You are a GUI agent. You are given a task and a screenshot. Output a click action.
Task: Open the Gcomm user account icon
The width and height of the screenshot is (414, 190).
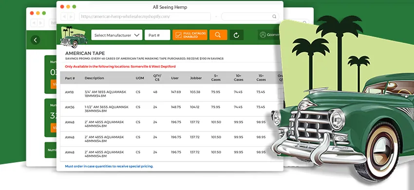click(263, 35)
